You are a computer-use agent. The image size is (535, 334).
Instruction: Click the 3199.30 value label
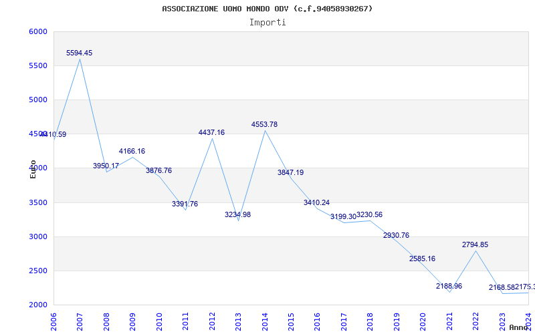[343, 216]
